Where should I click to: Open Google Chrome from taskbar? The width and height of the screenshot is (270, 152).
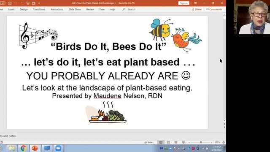(24, 148)
